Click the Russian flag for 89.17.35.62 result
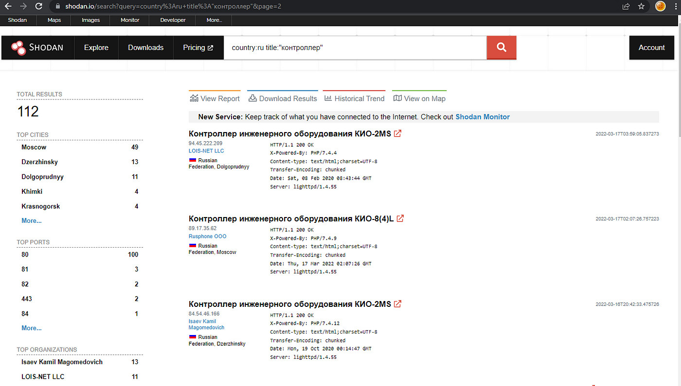The image size is (681, 386). click(x=192, y=246)
